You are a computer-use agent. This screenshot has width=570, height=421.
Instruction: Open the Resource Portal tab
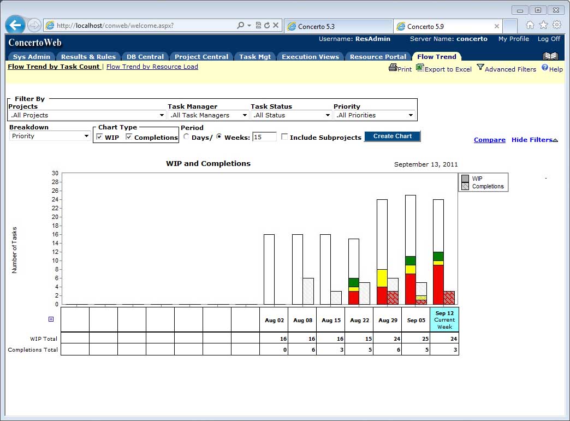[x=378, y=57]
